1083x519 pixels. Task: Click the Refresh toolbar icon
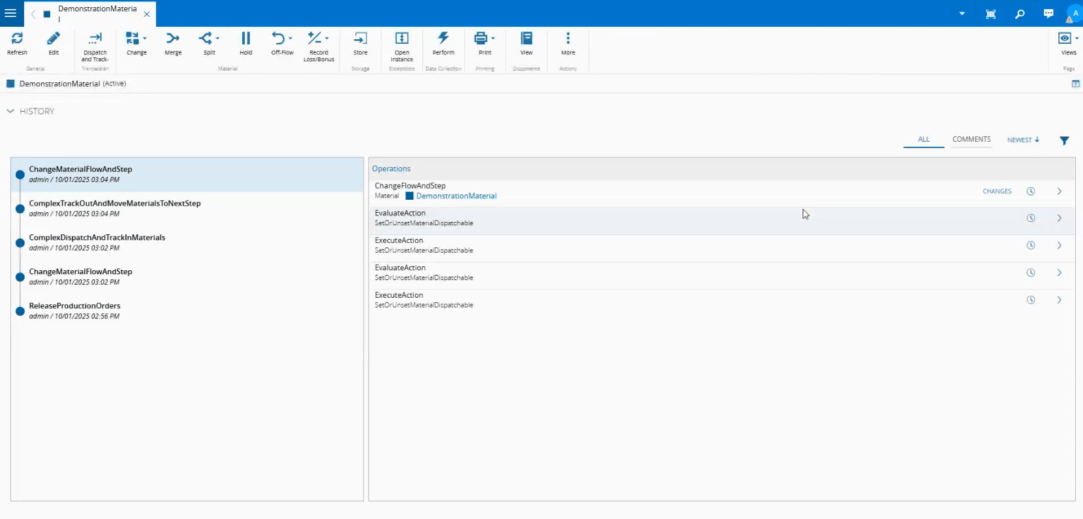coord(17,39)
